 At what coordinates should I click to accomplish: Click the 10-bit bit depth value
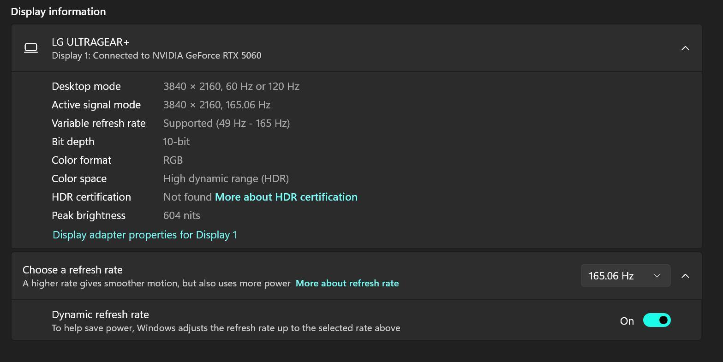(x=176, y=142)
